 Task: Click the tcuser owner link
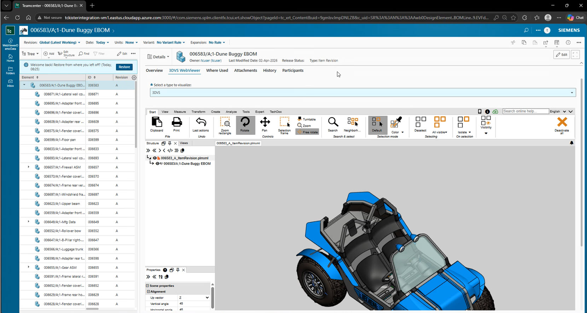[x=211, y=60]
